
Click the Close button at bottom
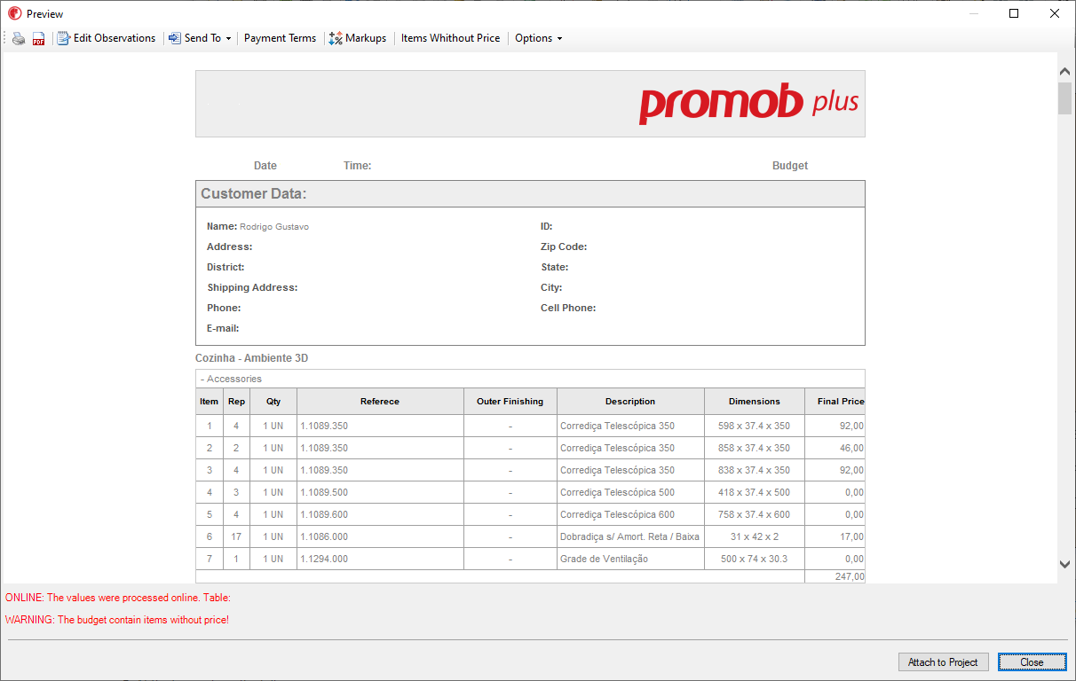click(x=1032, y=662)
